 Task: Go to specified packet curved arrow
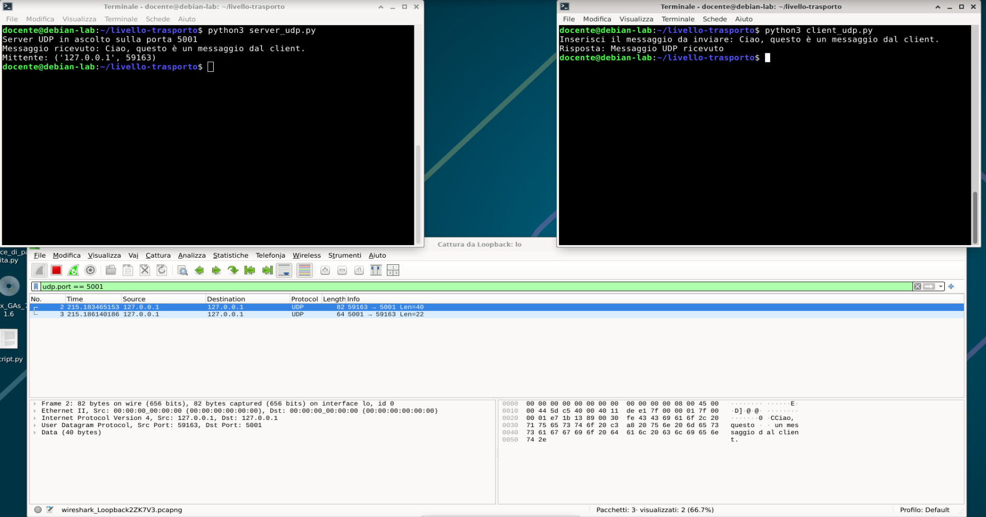tap(233, 270)
